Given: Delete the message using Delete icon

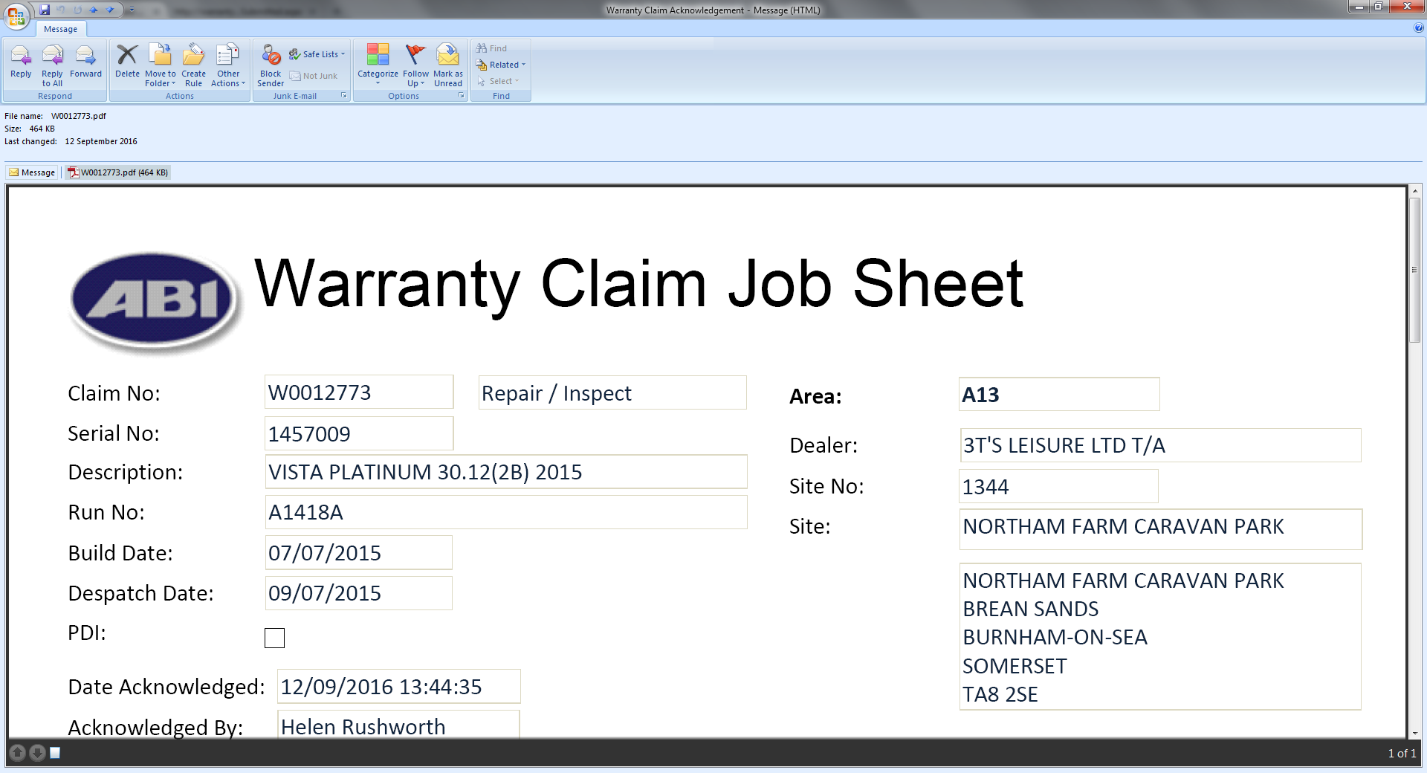Looking at the screenshot, I should click(127, 62).
